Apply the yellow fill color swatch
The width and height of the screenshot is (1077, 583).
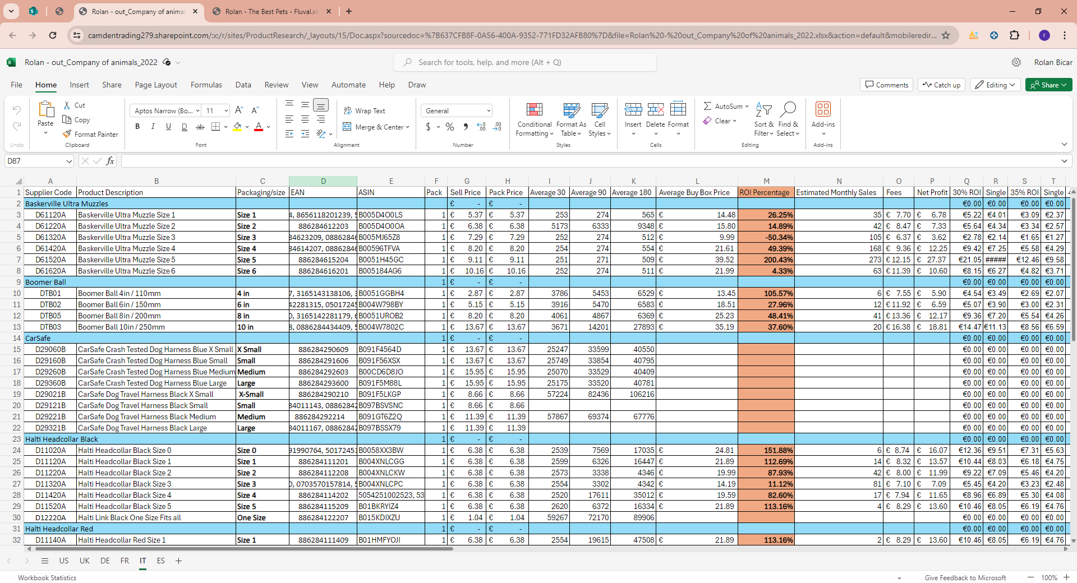tap(238, 127)
